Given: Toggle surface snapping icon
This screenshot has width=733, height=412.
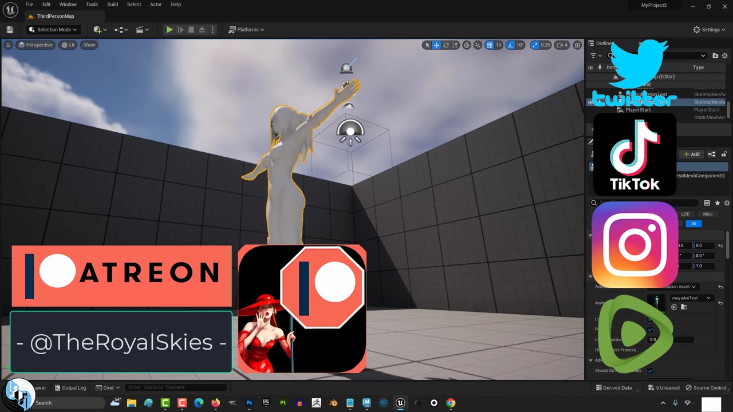Looking at the screenshot, I should coord(478,45).
